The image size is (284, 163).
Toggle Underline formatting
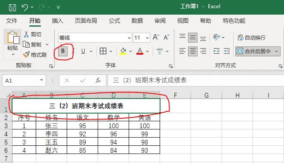(x=83, y=51)
